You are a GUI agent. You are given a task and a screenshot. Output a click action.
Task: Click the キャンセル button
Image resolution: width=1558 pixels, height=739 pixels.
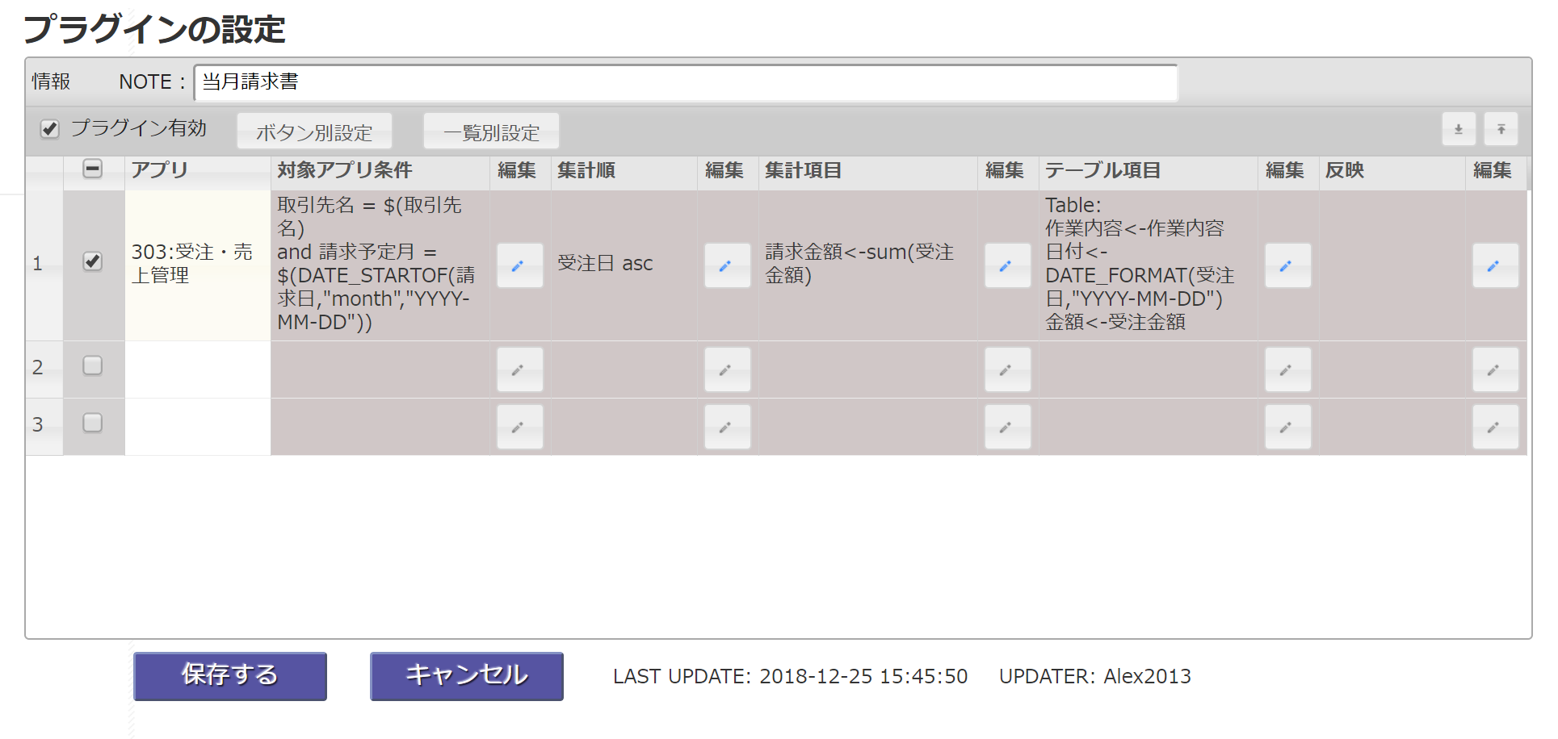(x=466, y=676)
